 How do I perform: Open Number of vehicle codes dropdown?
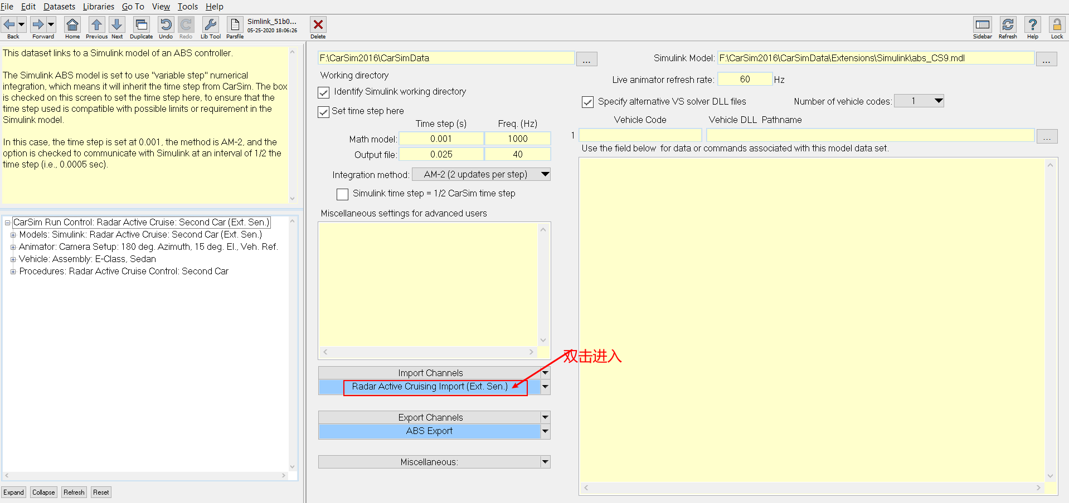919,101
